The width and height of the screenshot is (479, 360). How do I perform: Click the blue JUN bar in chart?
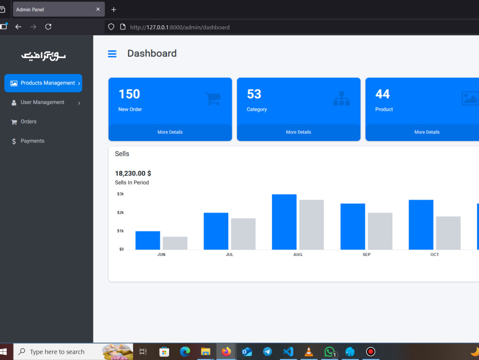pyautogui.click(x=148, y=241)
